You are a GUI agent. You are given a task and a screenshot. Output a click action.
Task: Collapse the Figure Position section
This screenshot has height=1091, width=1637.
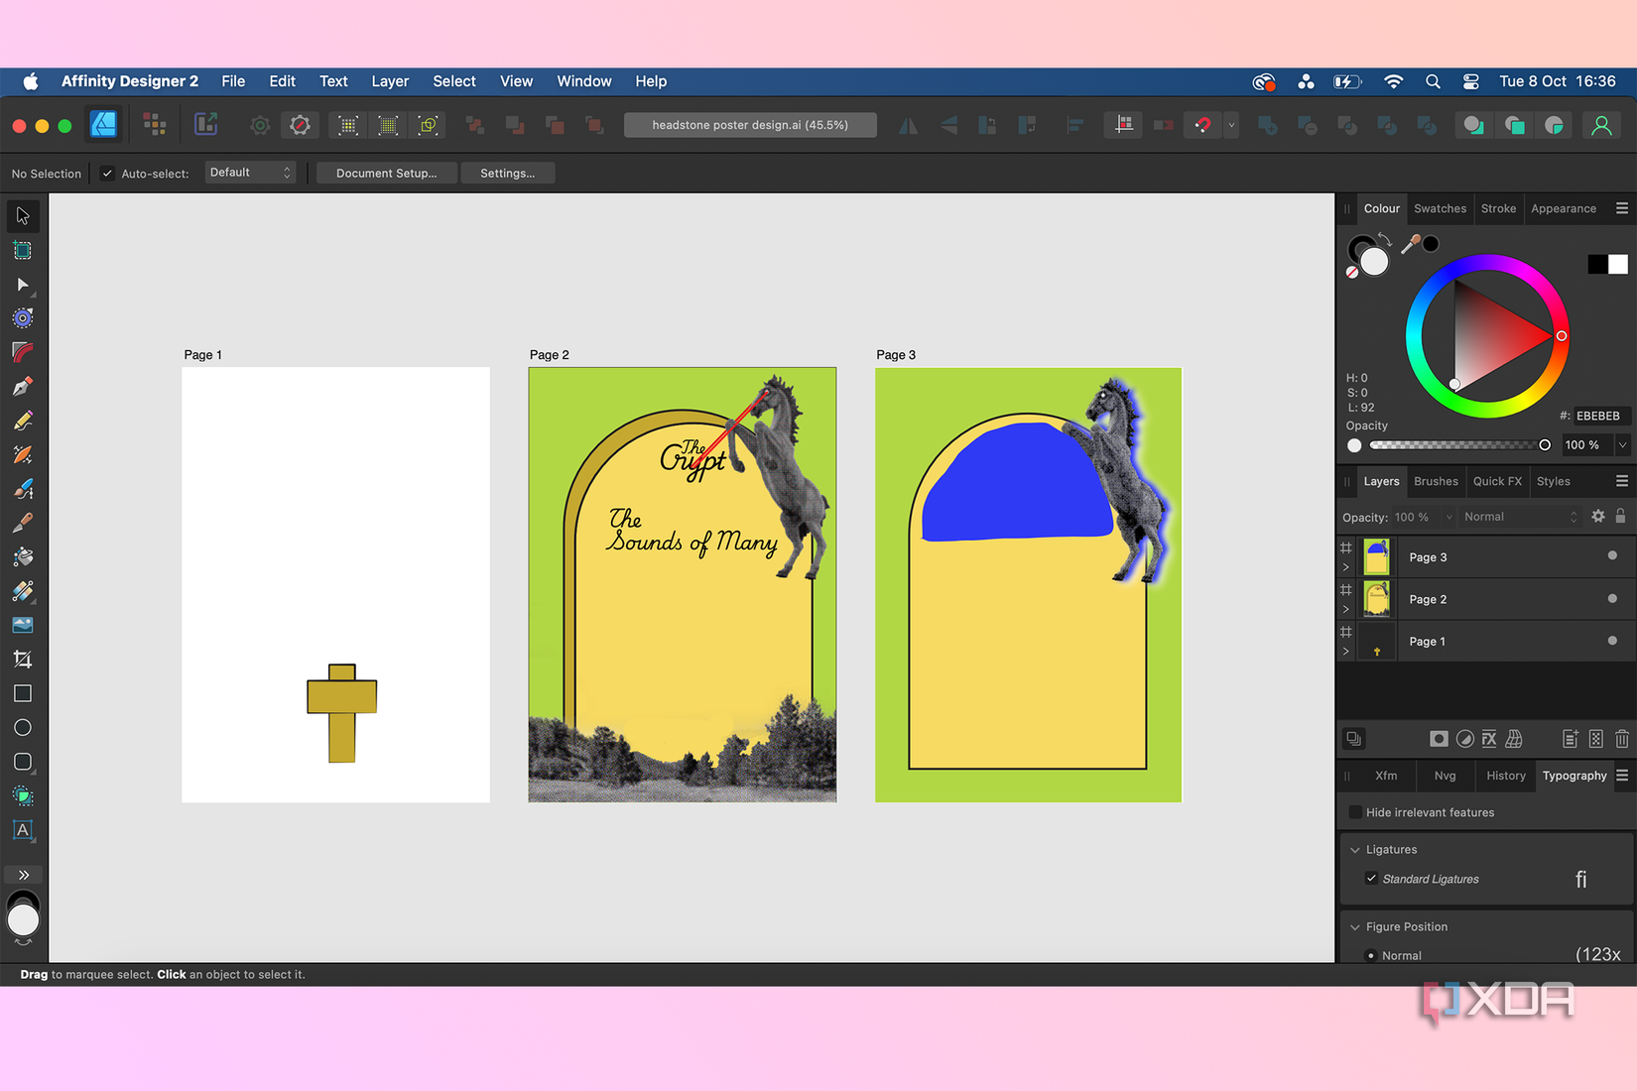(1355, 926)
